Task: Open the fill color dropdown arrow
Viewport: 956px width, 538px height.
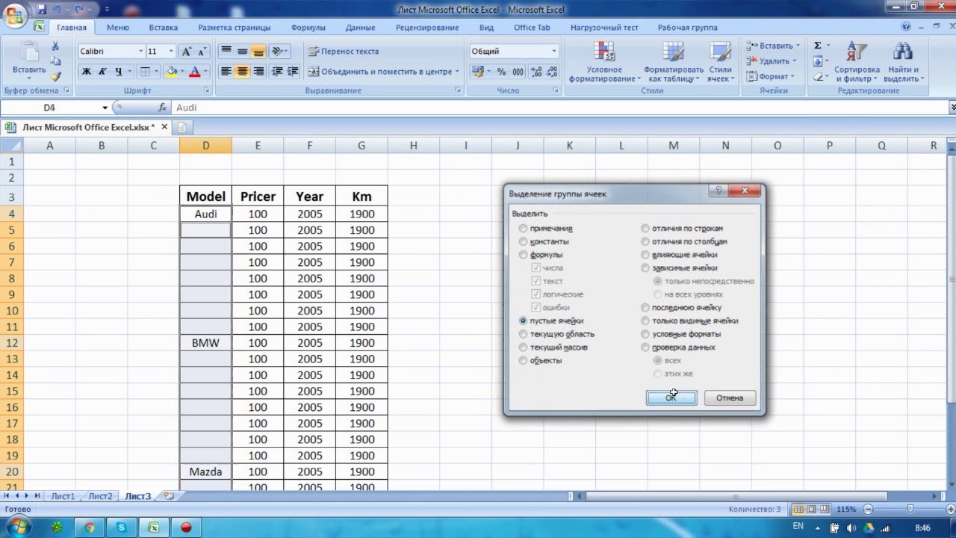Action: tap(183, 72)
